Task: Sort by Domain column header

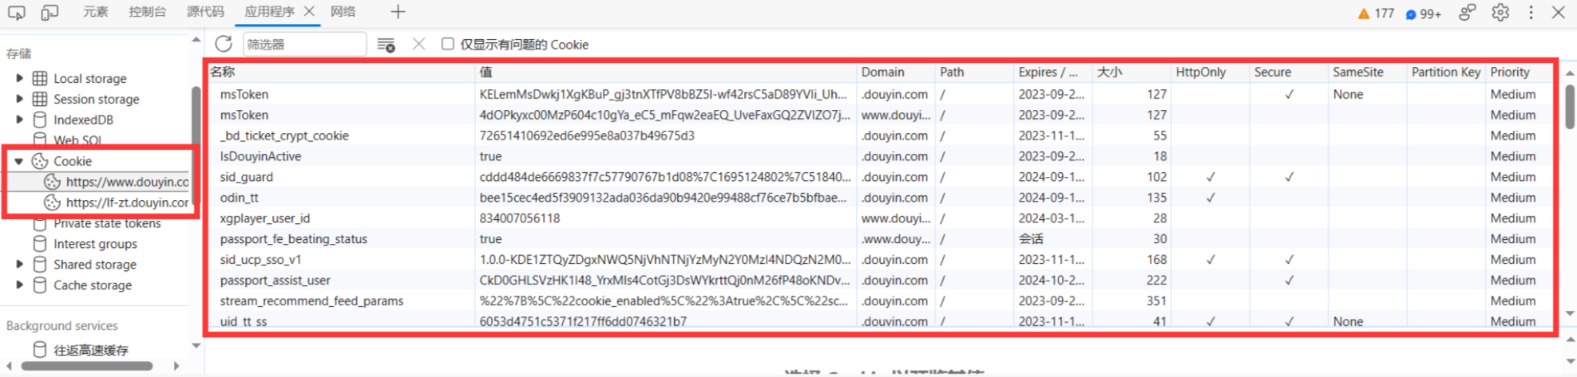Action: pyautogui.click(x=896, y=72)
